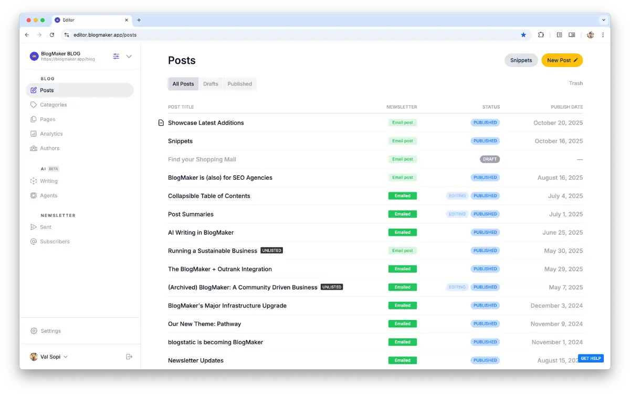Switch to the Published tab
Image resolution: width=630 pixels, height=395 pixels.
(x=239, y=84)
